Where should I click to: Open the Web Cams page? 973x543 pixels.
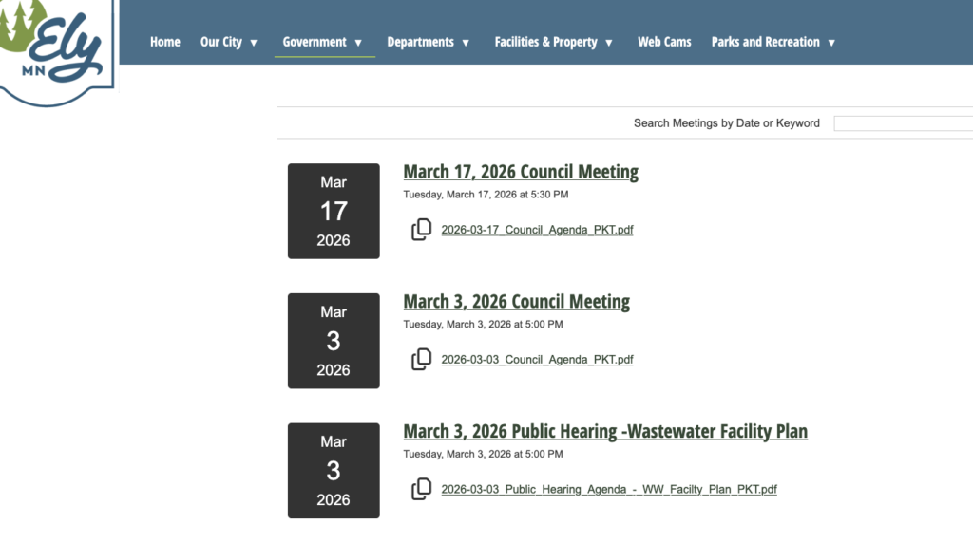pos(664,42)
